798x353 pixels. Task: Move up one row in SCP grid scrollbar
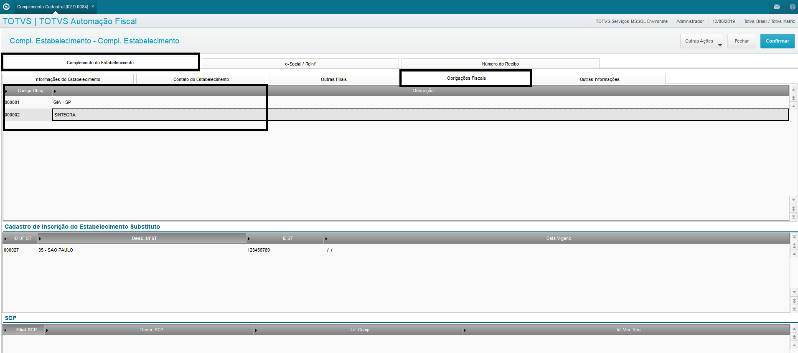[794, 345]
